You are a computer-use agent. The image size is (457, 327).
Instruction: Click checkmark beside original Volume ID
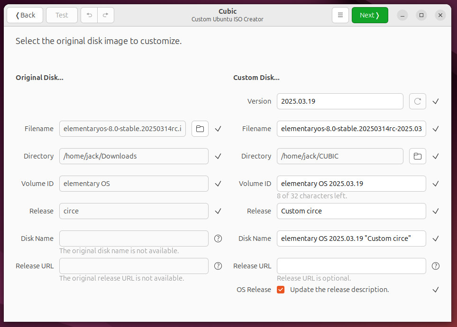tap(218, 184)
